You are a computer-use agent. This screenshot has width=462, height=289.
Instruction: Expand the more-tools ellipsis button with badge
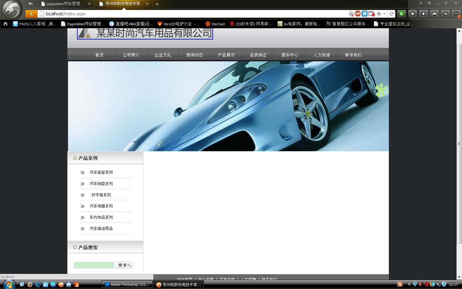456,14
